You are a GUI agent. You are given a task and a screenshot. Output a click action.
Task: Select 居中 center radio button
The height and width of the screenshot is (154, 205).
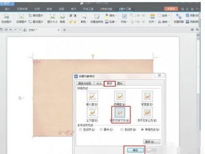[101, 130]
